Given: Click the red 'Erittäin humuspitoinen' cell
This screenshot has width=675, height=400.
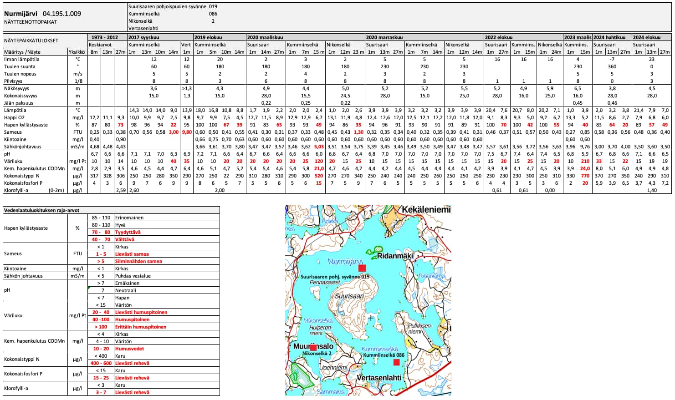Looking at the screenshot, I should (141, 327).
